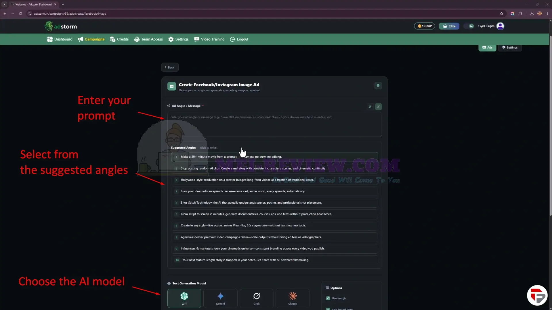This screenshot has width=552, height=310.
Task: Click the info icon on ad card header
Action: click(x=378, y=85)
